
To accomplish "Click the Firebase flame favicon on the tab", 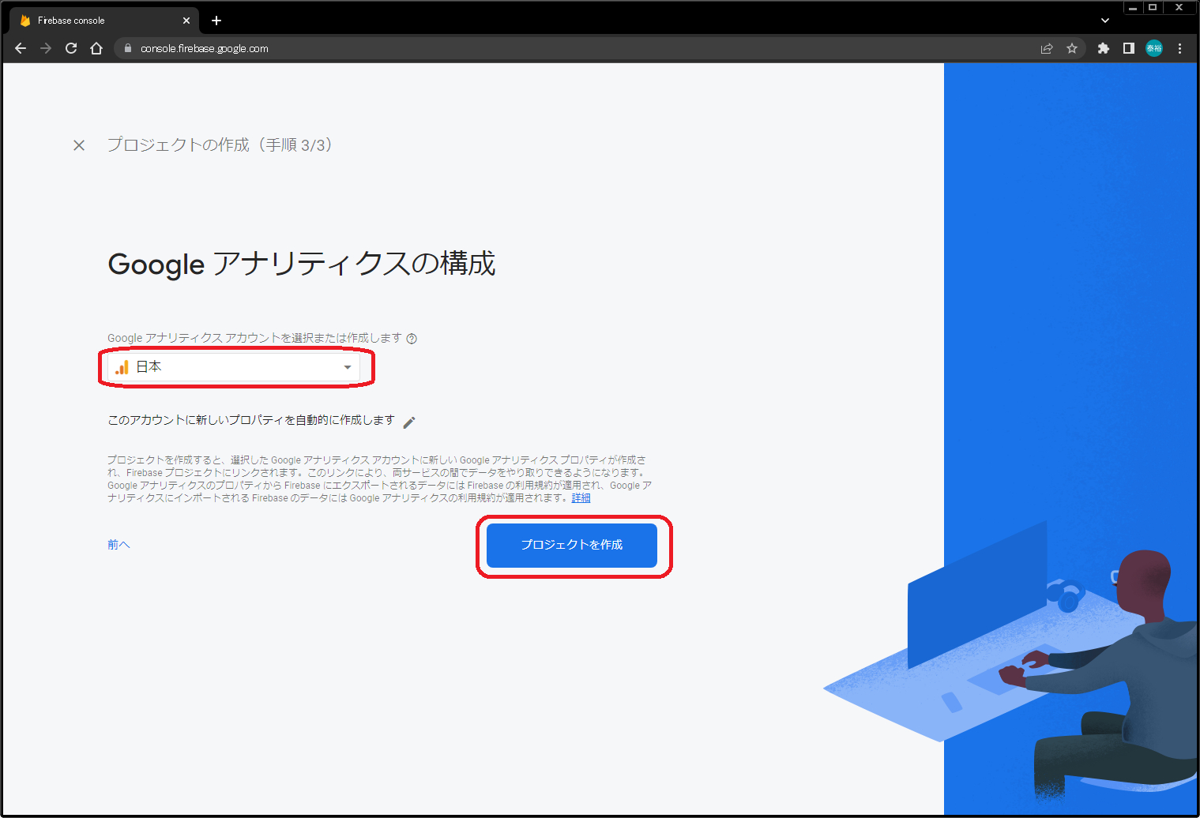I will tap(24, 21).
